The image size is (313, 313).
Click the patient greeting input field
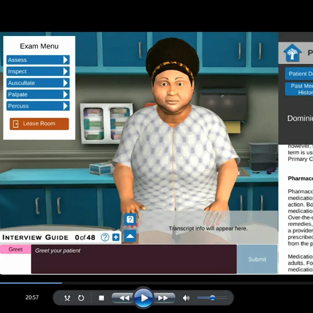(134, 259)
